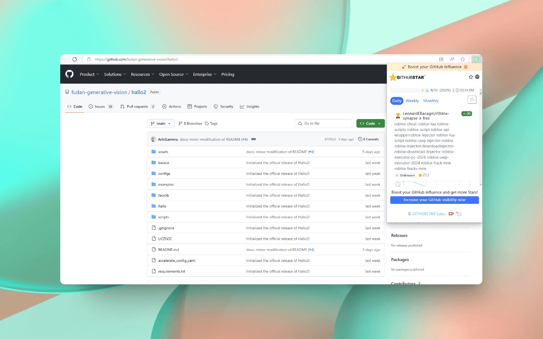Viewport: 543px width, 339px height.
Task: Click the read aloud icon in address bar
Action: 452,59
